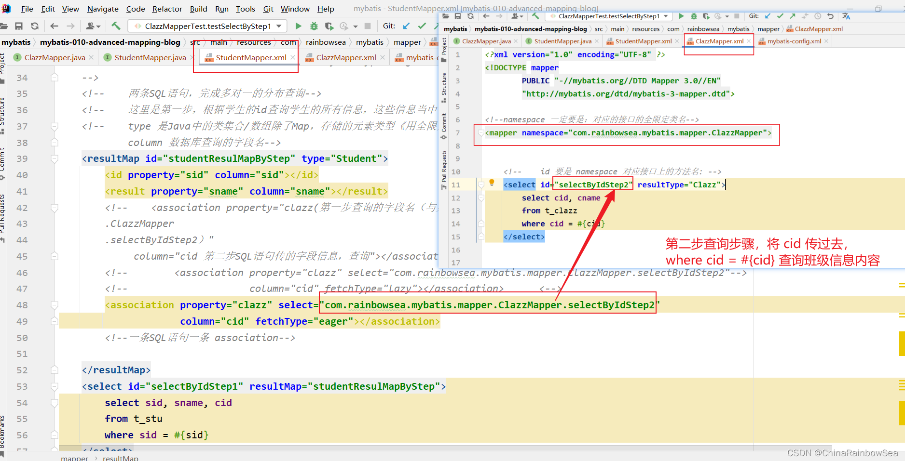This screenshot has width=905, height=461.
Task: Debug bug icon in overlay window toolbar
Action: 694,16
